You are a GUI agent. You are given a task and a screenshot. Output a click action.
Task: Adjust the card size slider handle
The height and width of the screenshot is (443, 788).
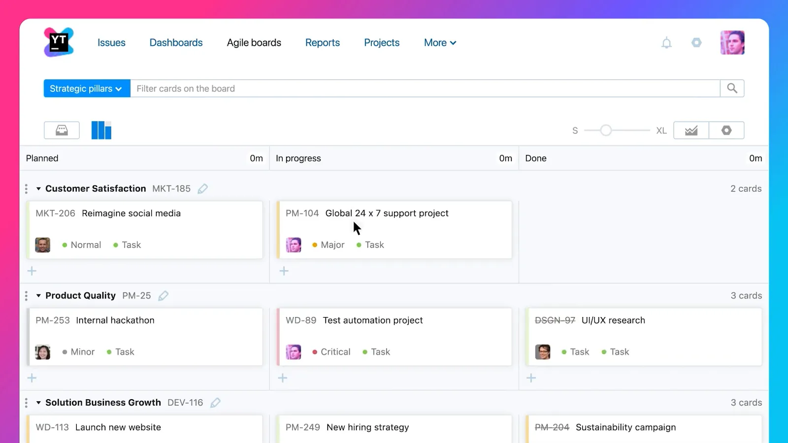coord(606,130)
